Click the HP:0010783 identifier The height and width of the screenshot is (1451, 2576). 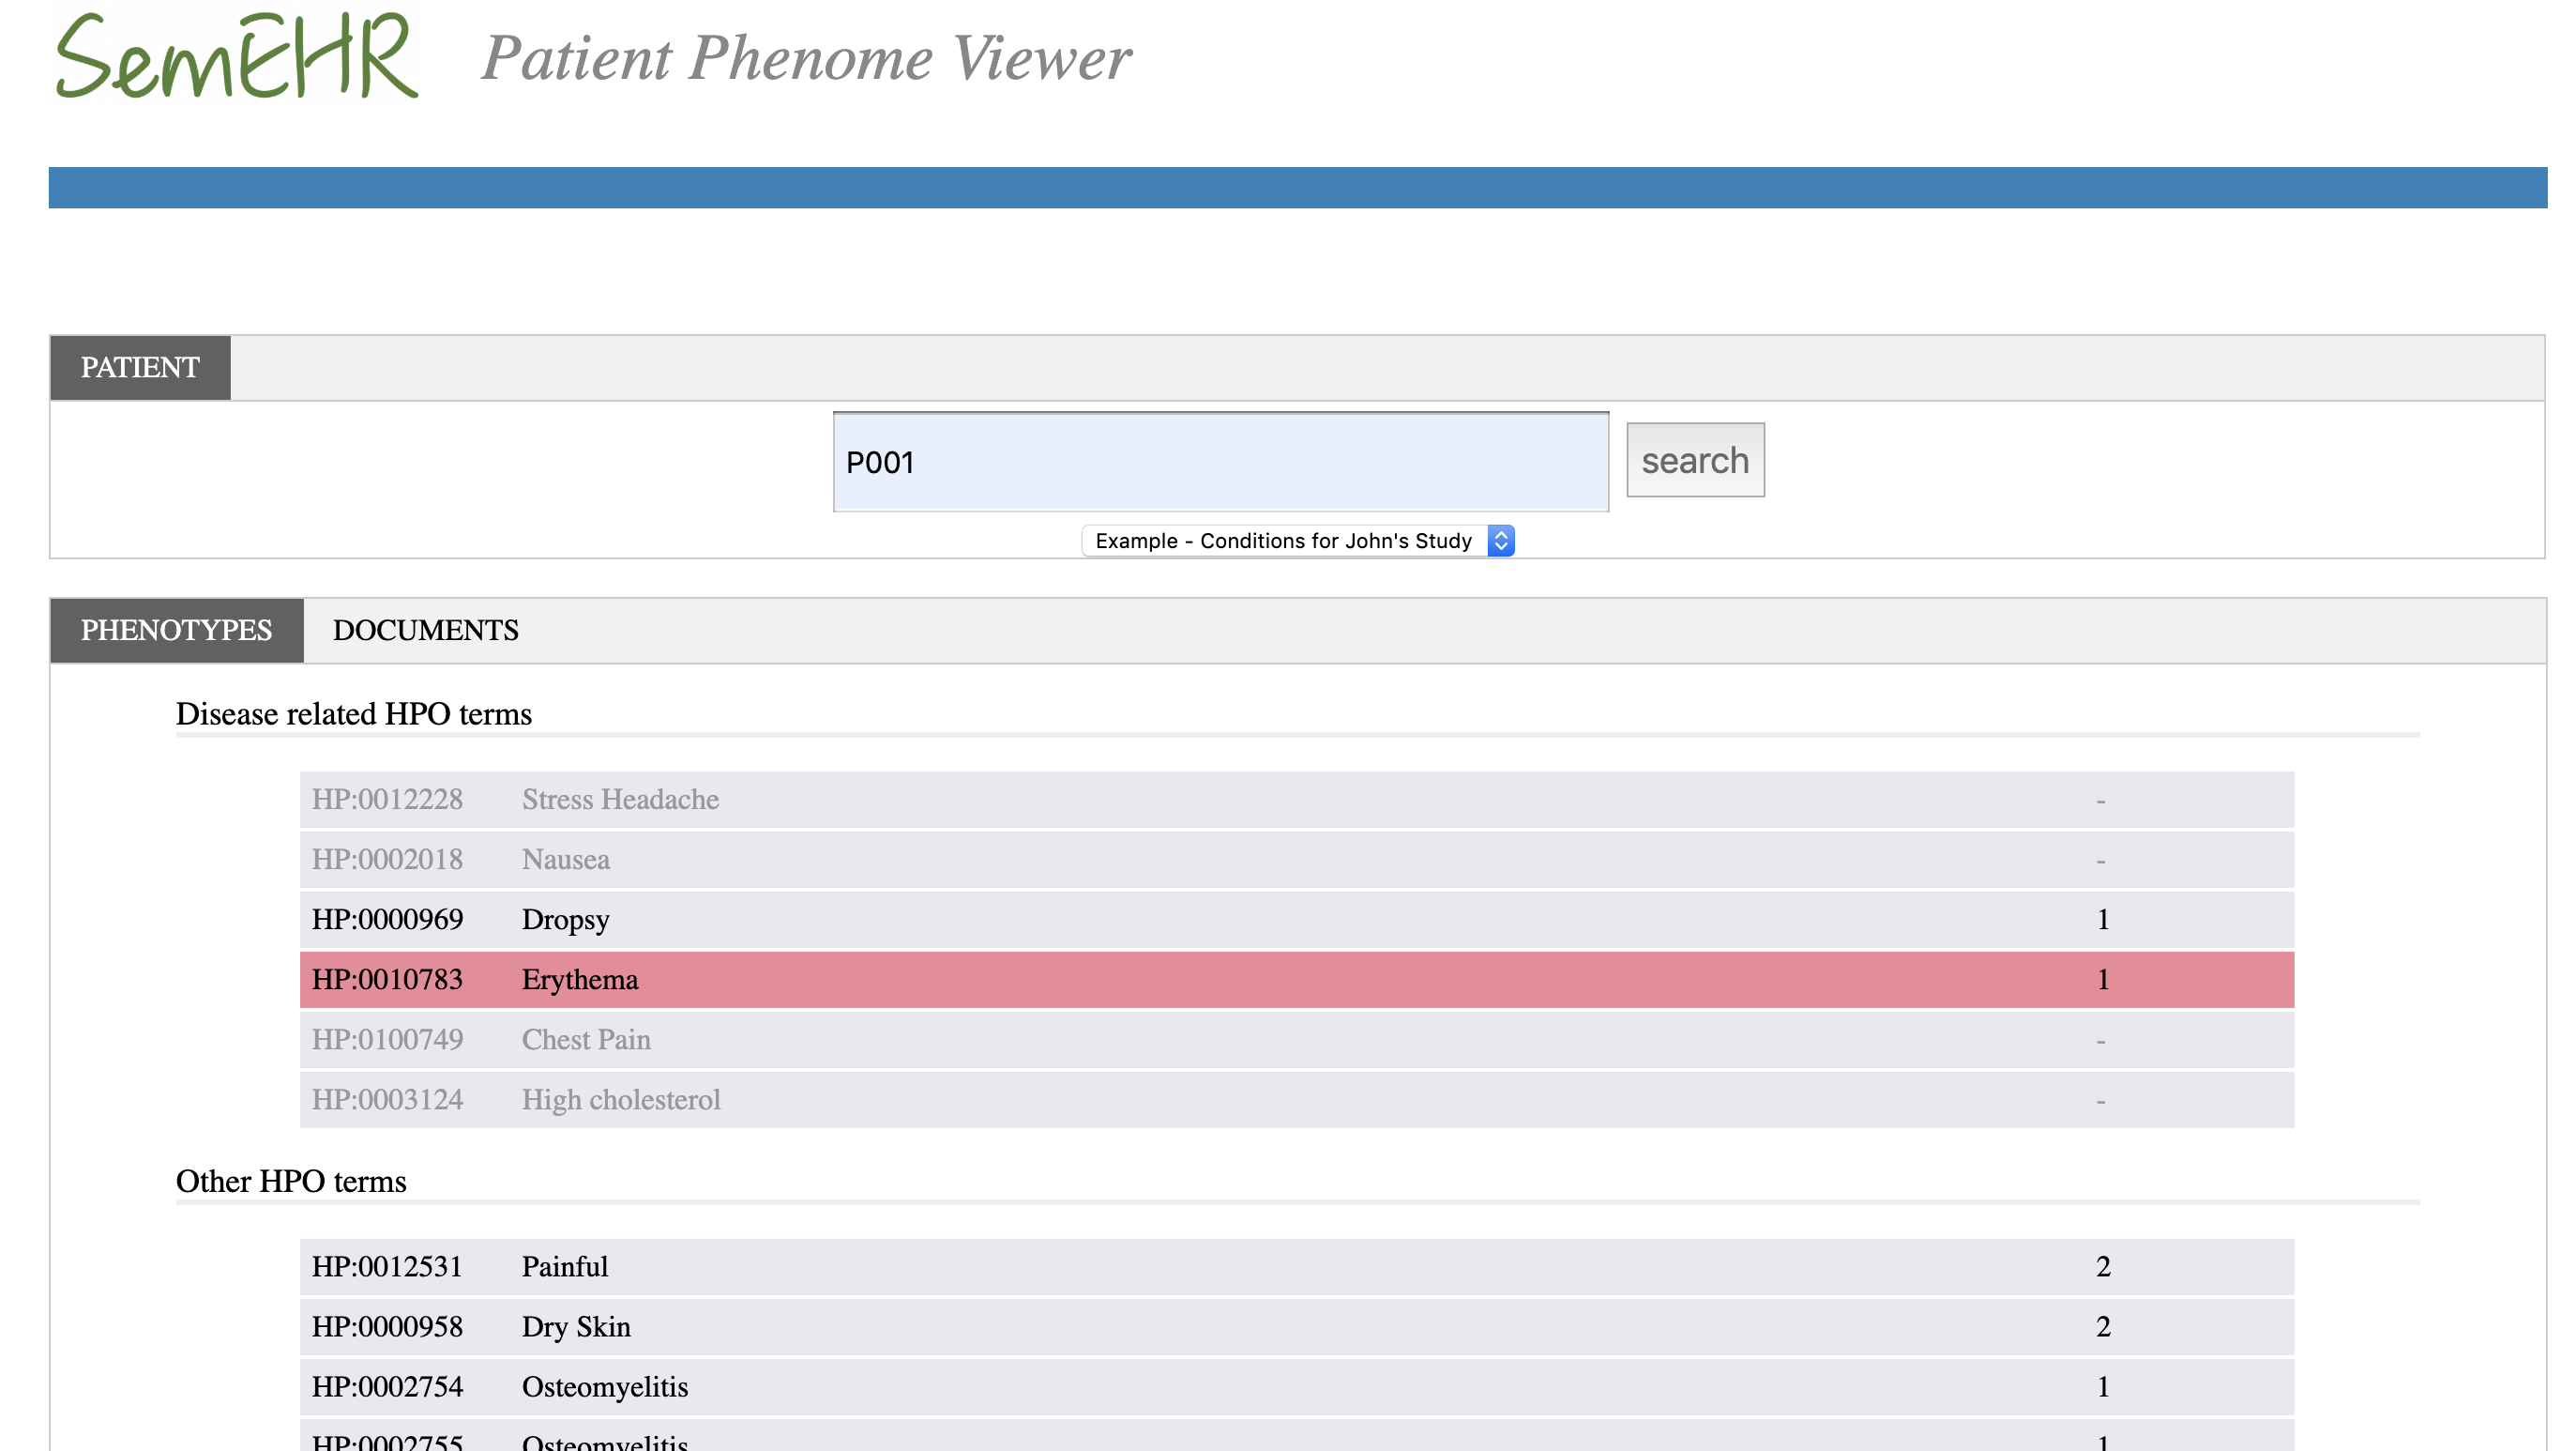(387, 980)
